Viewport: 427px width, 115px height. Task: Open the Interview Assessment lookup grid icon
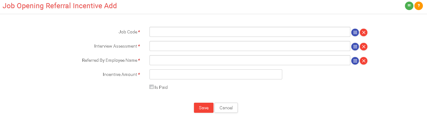click(x=355, y=47)
